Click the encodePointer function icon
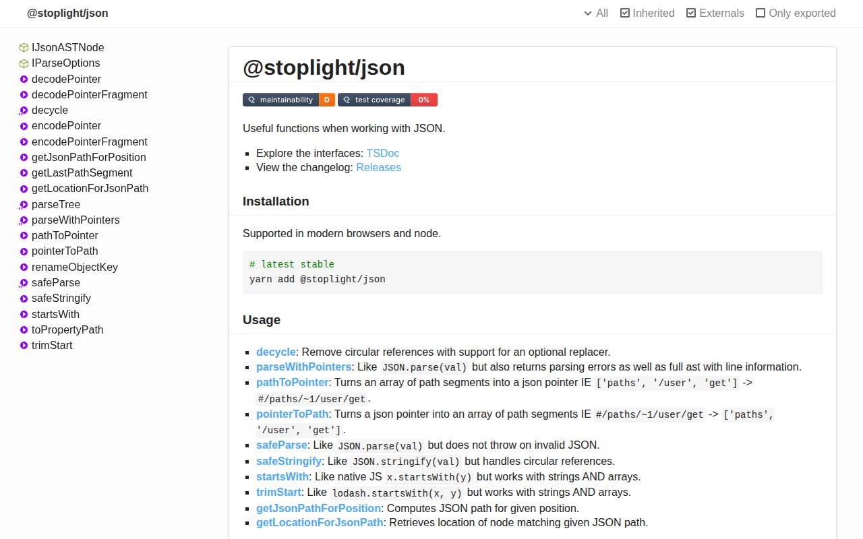The image size is (863, 539). click(24, 126)
